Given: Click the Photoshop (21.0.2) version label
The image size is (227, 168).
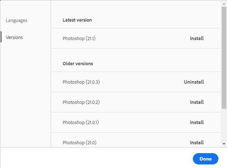Looking at the screenshot, I should point(81,102).
